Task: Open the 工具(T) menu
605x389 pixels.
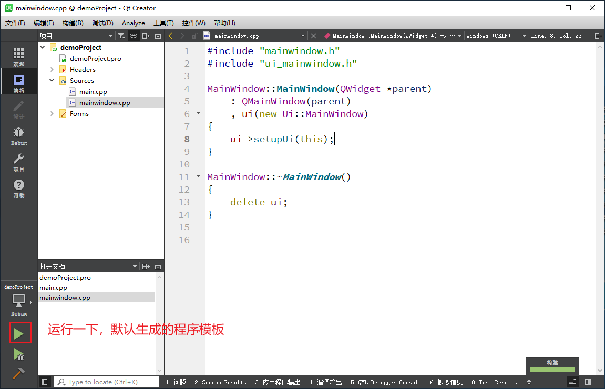Action: [x=163, y=23]
